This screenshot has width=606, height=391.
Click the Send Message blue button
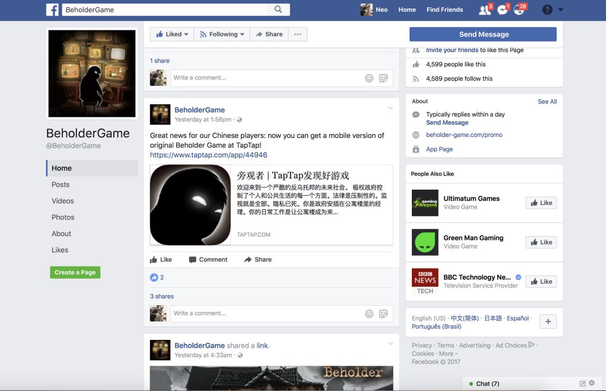click(x=483, y=34)
